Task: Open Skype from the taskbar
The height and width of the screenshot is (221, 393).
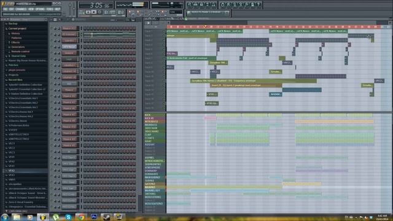Action: [x=68, y=217]
